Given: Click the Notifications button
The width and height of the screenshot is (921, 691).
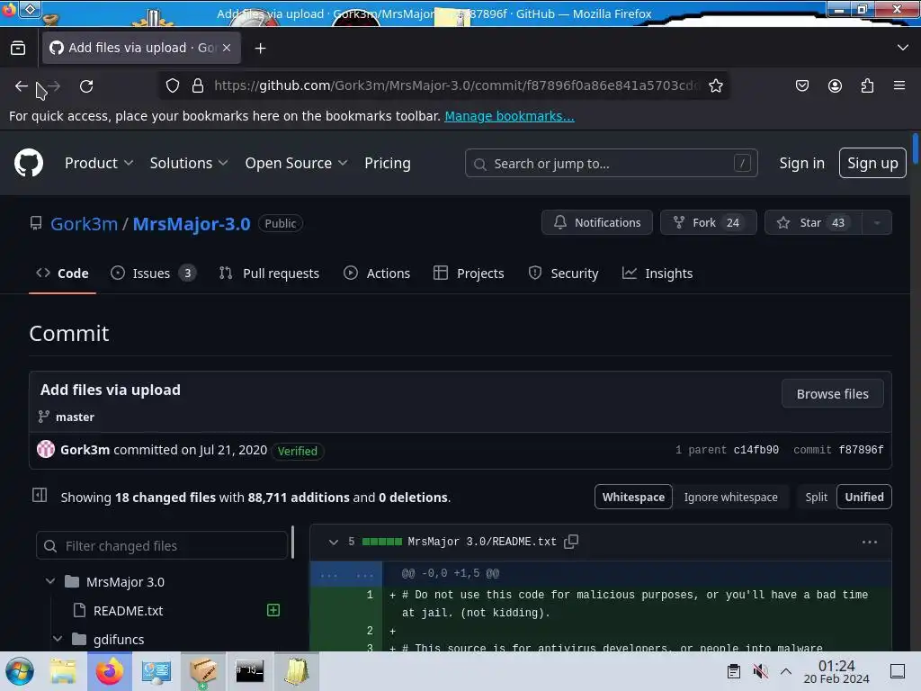Looking at the screenshot, I should (597, 223).
